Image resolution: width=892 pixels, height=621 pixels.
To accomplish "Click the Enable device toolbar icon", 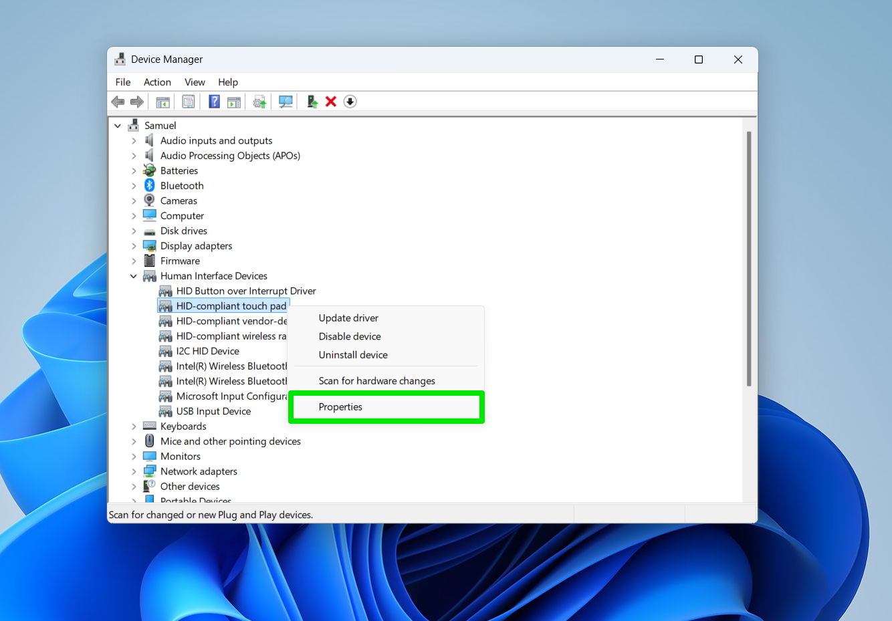I will click(x=312, y=102).
